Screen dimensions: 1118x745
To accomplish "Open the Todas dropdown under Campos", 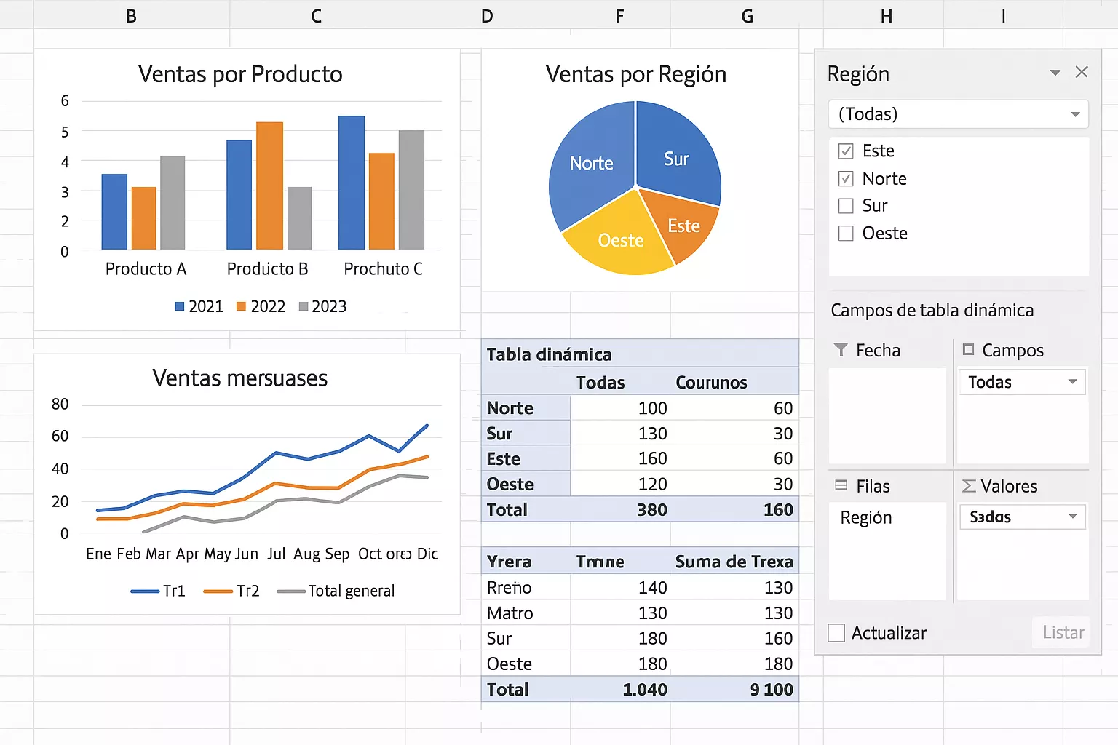I will (x=1071, y=382).
